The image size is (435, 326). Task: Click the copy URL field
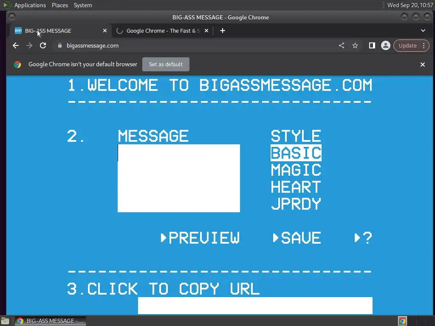(255, 306)
